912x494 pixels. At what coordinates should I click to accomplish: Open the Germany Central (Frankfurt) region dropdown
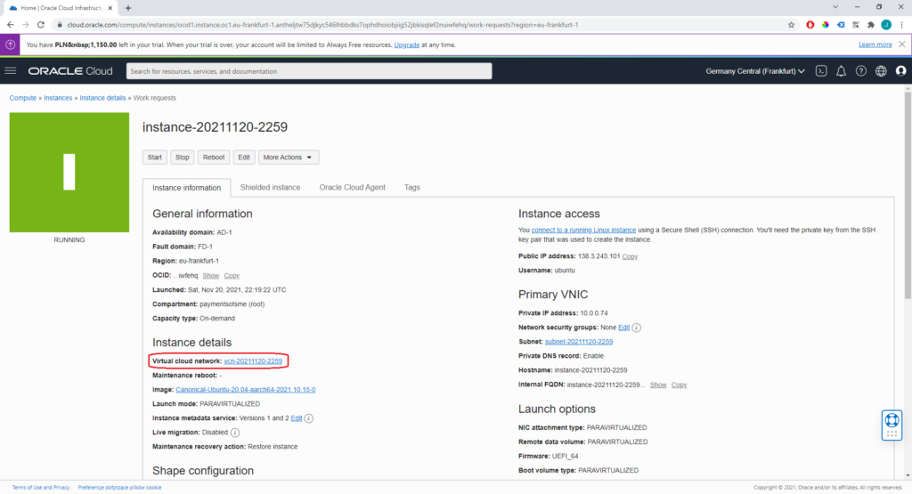755,71
